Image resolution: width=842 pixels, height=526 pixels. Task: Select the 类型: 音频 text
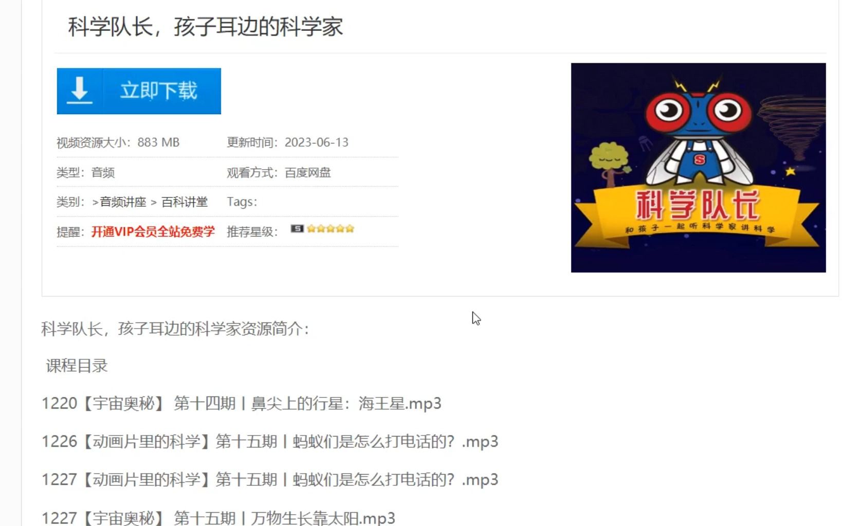(x=85, y=173)
